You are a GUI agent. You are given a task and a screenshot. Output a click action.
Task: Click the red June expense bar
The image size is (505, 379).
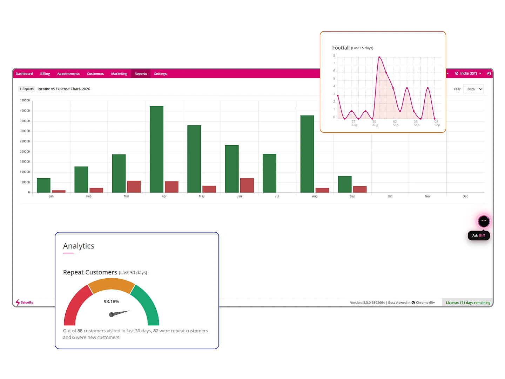click(247, 185)
